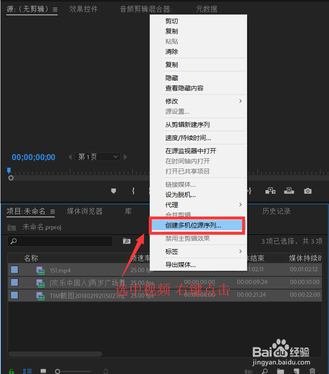The image size is (329, 374).
Task: Choose 导出媒体... in context menu
Action: pos(180,265)
